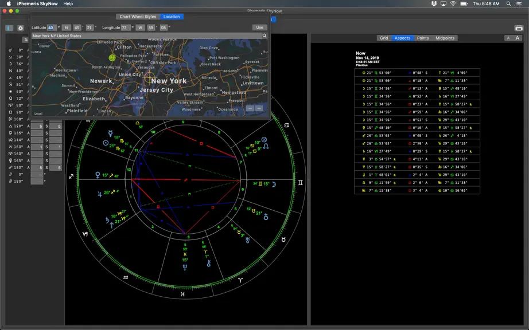Toggle latitude N hemisphere button

point(67,27)
